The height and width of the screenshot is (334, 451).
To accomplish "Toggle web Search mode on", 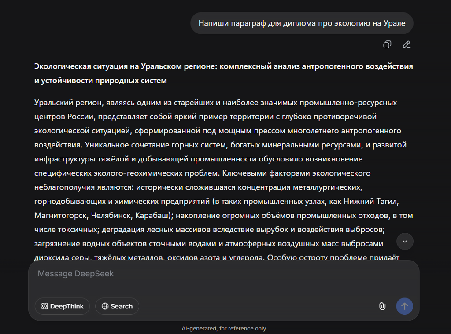I will pyautogui.click(x=117, y=306).
